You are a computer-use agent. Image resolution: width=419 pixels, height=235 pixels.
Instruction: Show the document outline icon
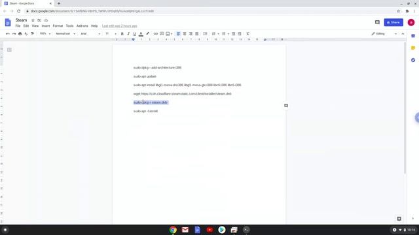tap(9, 50)
